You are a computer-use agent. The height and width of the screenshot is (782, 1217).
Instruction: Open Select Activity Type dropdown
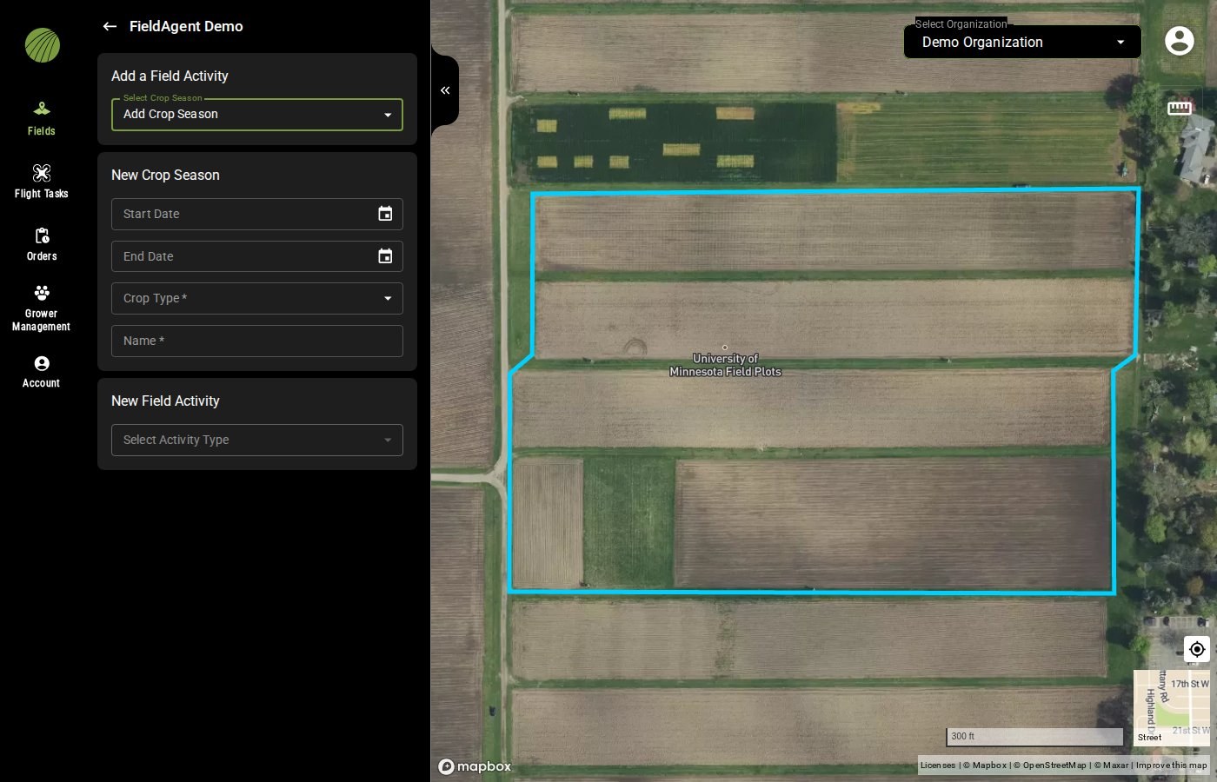coord(257,440)
